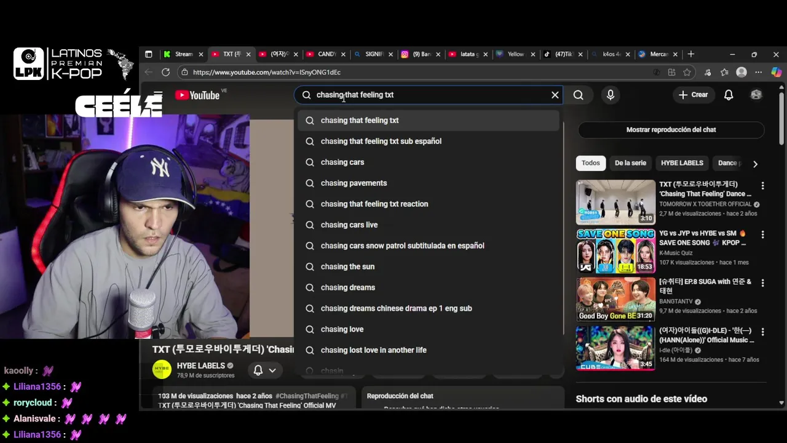View site information lock icon in address bar
The image size is (787, 443).
coord(184,72)
